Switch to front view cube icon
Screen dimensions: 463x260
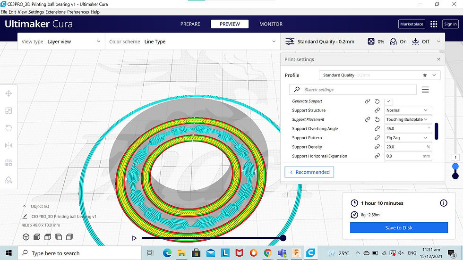37,237
